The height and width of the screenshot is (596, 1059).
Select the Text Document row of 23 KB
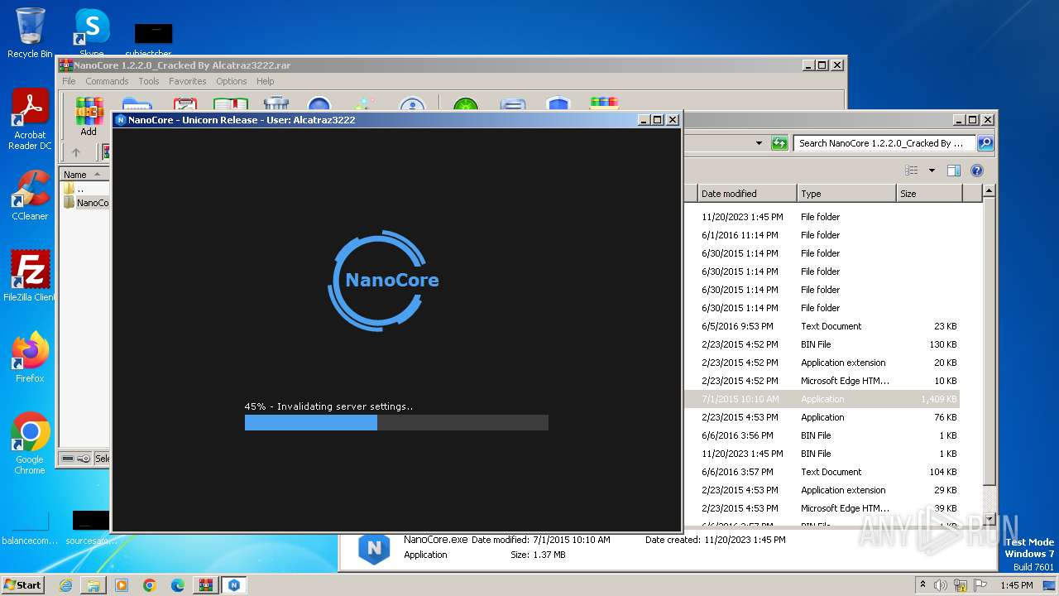[822, 326]
